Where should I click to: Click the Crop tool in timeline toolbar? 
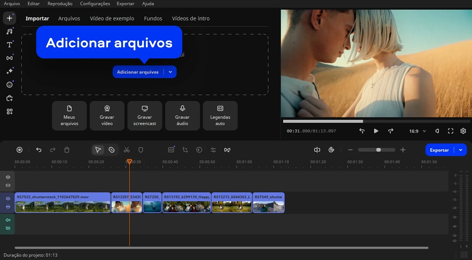tap(185, 150)
